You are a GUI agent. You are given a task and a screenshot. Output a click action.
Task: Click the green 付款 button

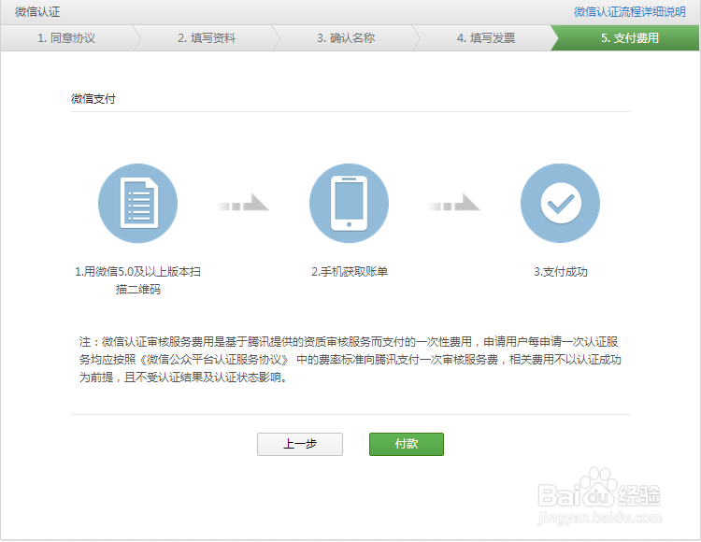click(407, 444)
